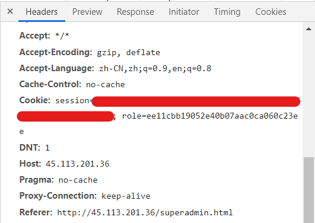315x223 pixels.
Task: Open the Timing tab
Action: (x=227, y=12)
